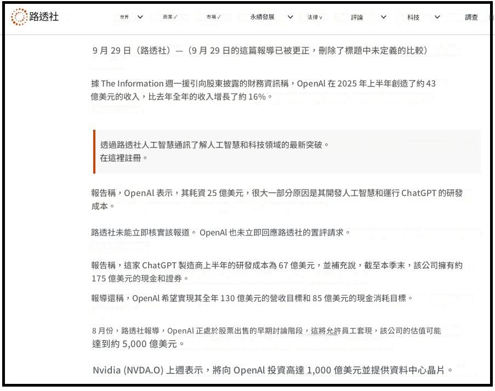Click the Nvidia (NVDA.O) stock link

[128, 370]
